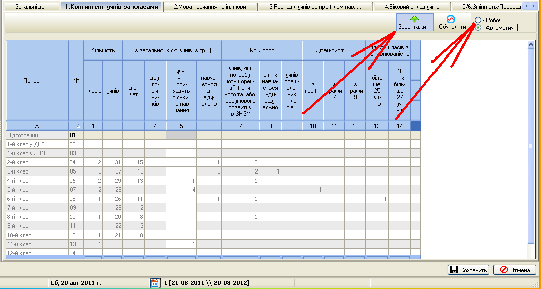Click дівчат cell 15 in 2-й клас row
This screenshot has width=541, height=289.
coord(134,162)
